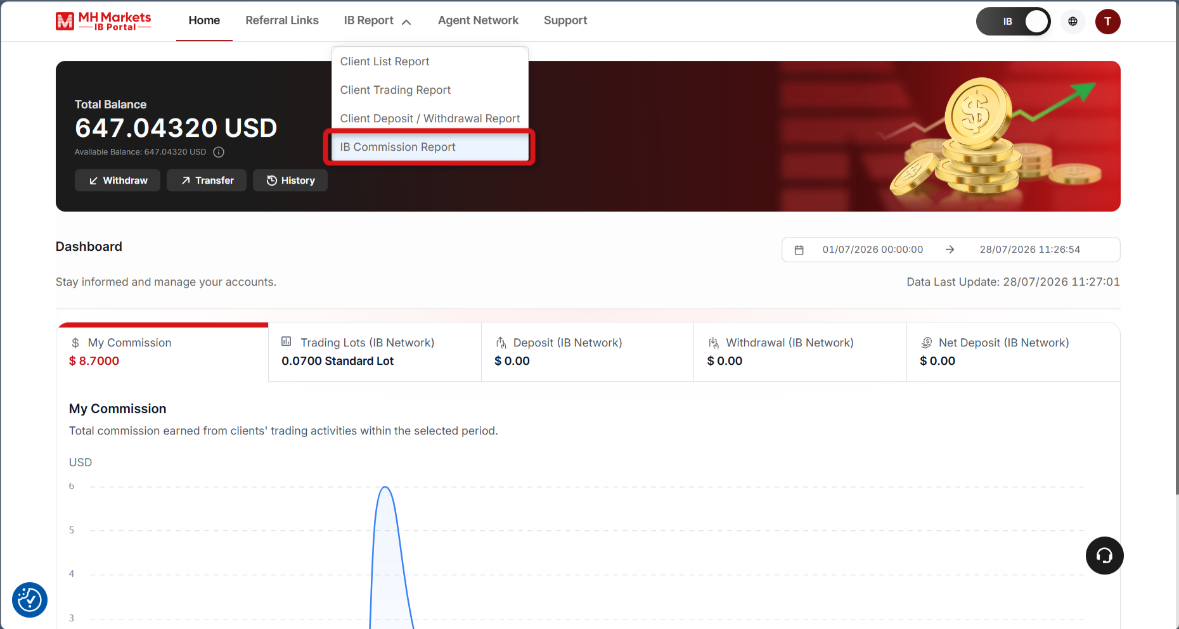Edit the start date 01/07/2026 field
1179x629 pixels.
click(x=873, y=250)
